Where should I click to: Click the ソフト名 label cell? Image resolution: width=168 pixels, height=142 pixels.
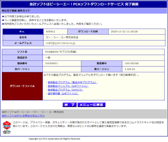pyautogui.click(x=22, y=52)
